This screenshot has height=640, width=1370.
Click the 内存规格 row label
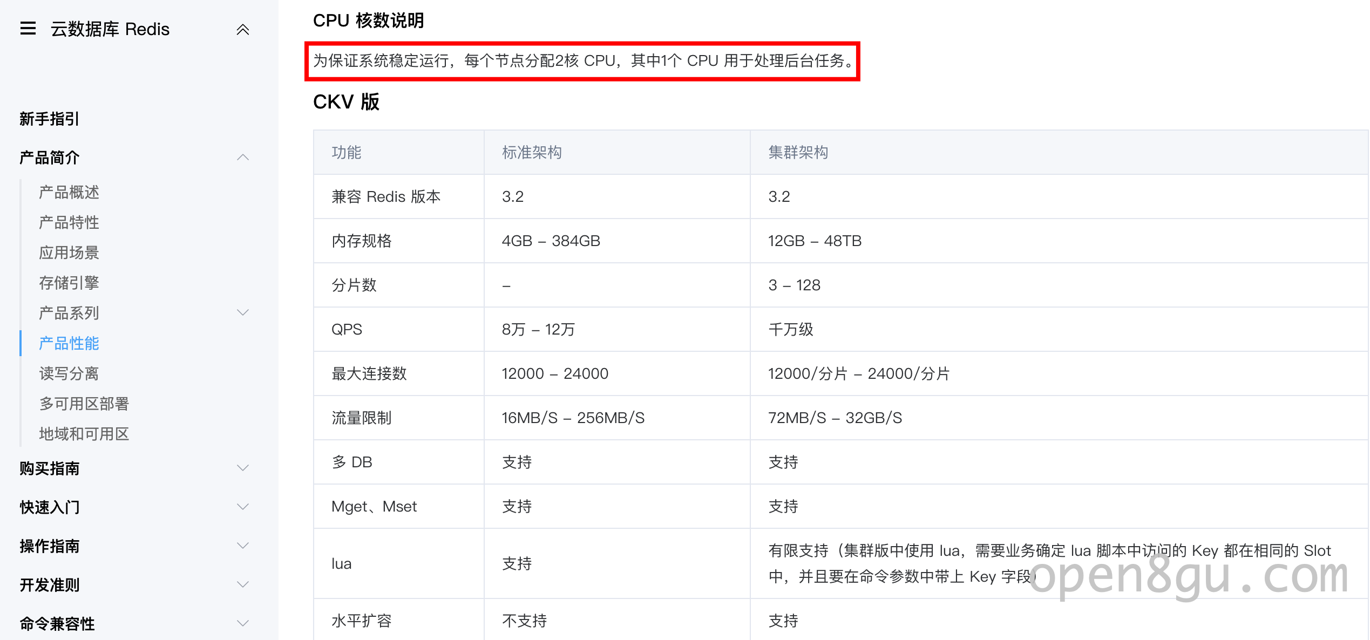tap(362, 241)
